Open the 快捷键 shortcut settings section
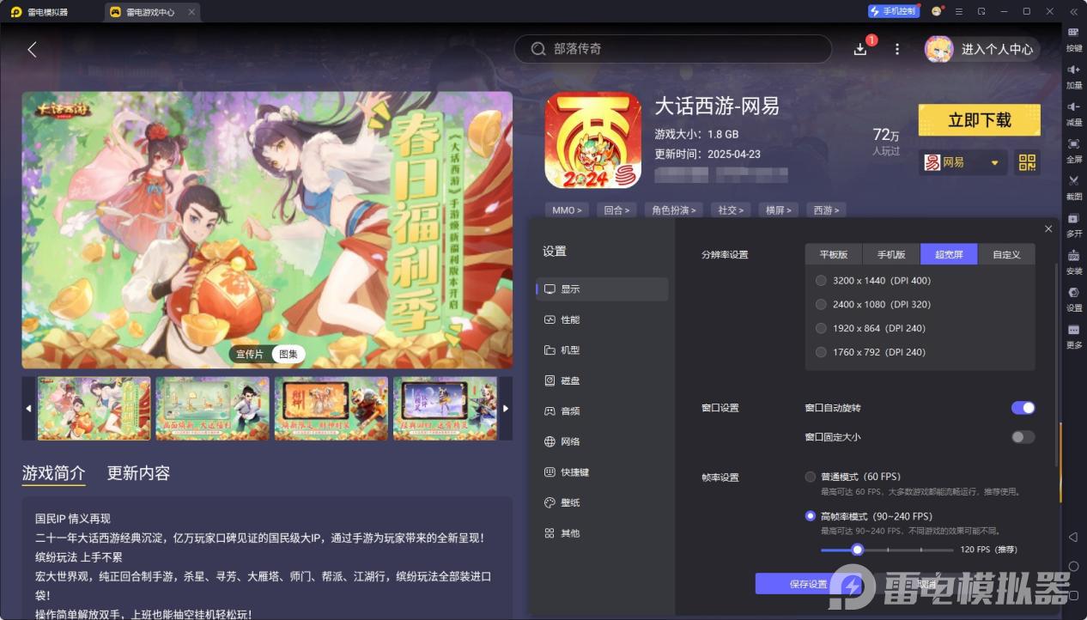The height and width of the screenshot is (620, 1087). [x=602, y=472]
